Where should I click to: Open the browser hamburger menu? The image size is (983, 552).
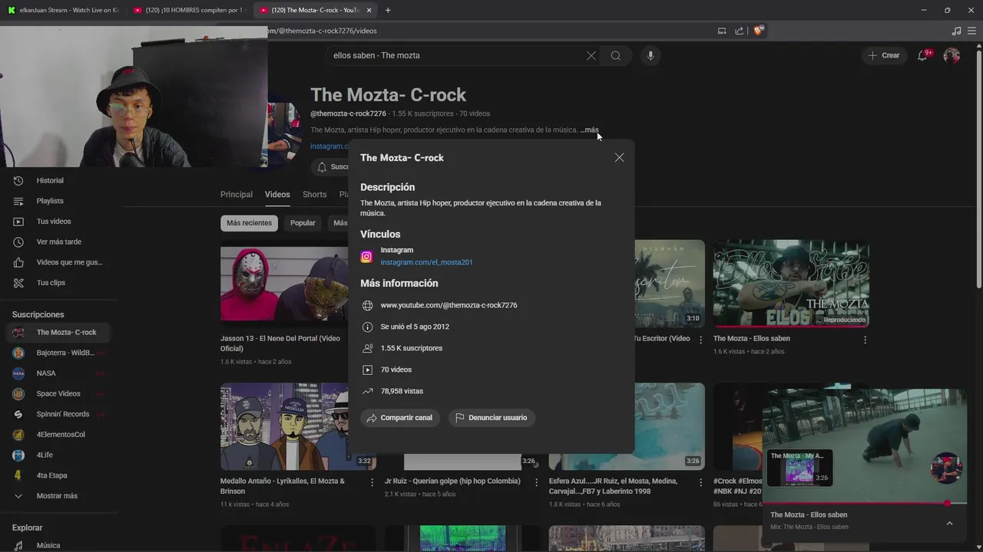tap(972, 31)
